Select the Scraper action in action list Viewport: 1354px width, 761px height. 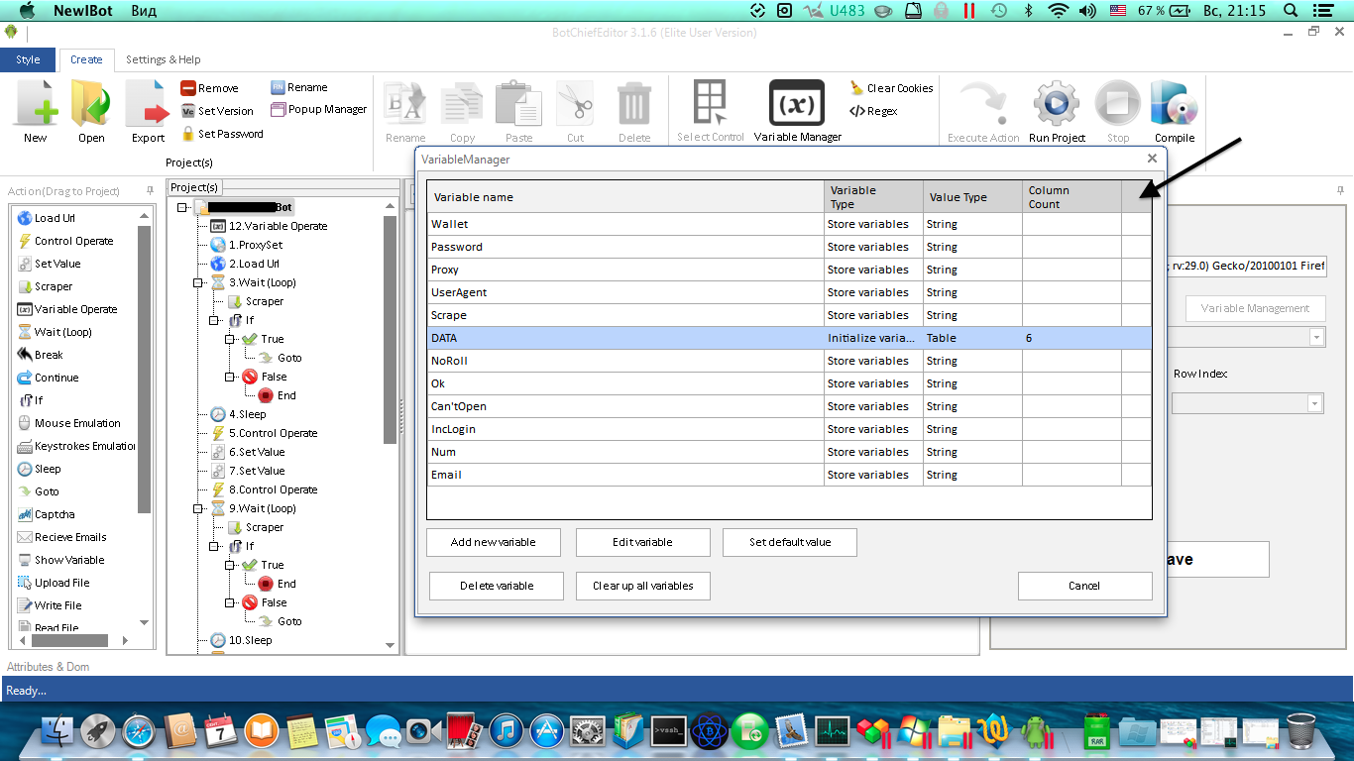point(54,286)
